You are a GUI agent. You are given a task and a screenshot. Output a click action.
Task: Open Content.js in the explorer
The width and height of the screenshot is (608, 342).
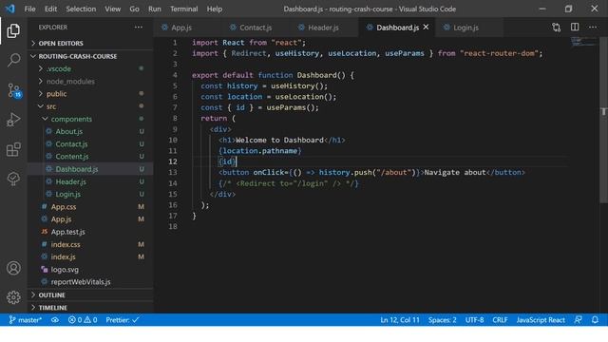coord(90,157)
